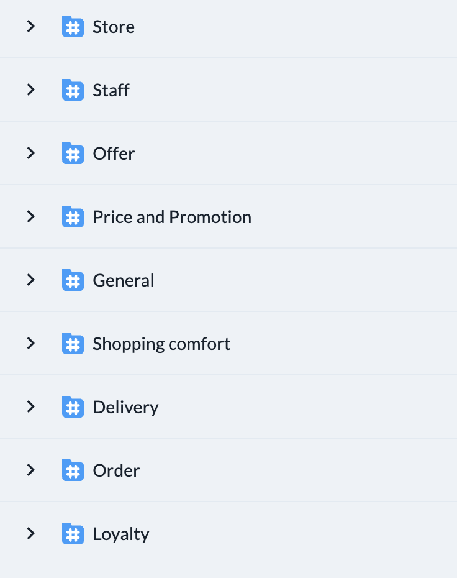
Task: Click the Shopping comfort folder icon
Action: [x=73, y=344]
